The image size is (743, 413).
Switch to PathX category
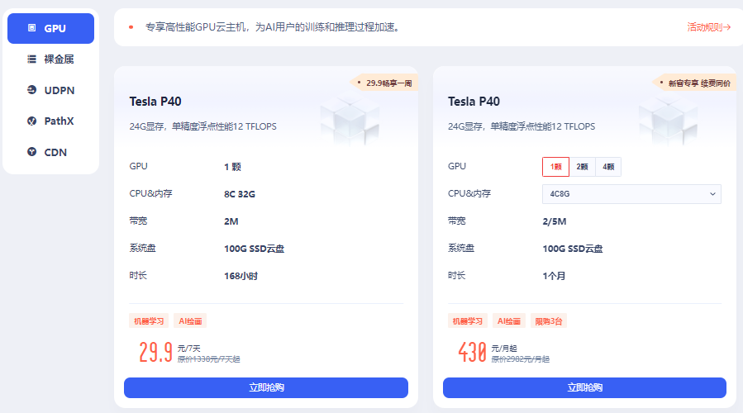point(50,121)
